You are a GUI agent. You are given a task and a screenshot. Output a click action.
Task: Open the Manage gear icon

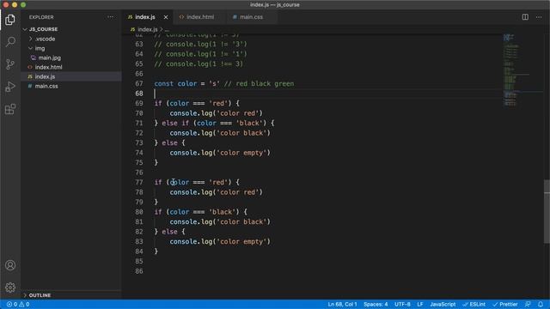[10, 288]
